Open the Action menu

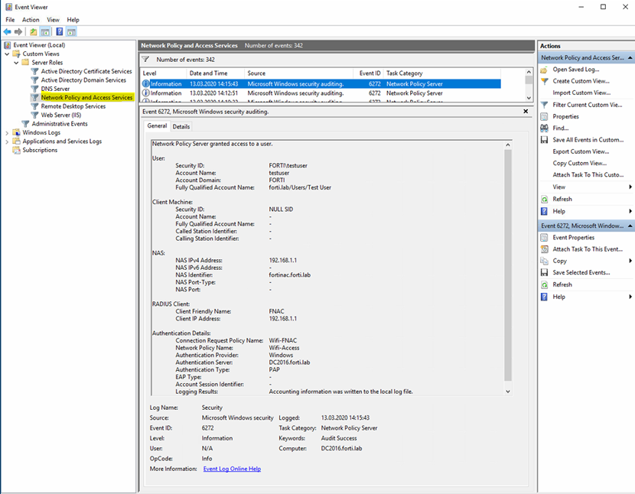31,20
